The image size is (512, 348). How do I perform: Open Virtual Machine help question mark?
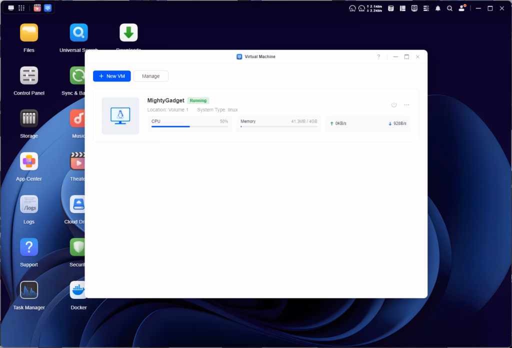tap(378, 57)
